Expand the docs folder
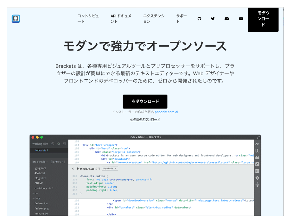Screen dimensions: 292x224 36,198
